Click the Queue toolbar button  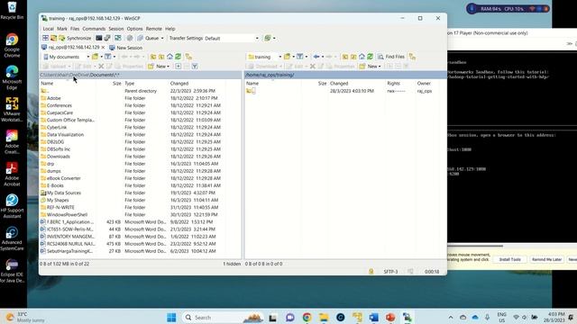pos(148,38)
